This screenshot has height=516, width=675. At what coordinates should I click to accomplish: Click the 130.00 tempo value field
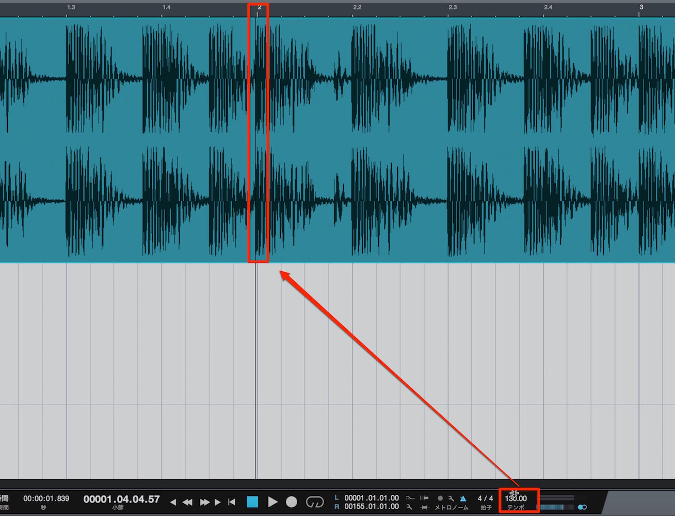point(516,498)
